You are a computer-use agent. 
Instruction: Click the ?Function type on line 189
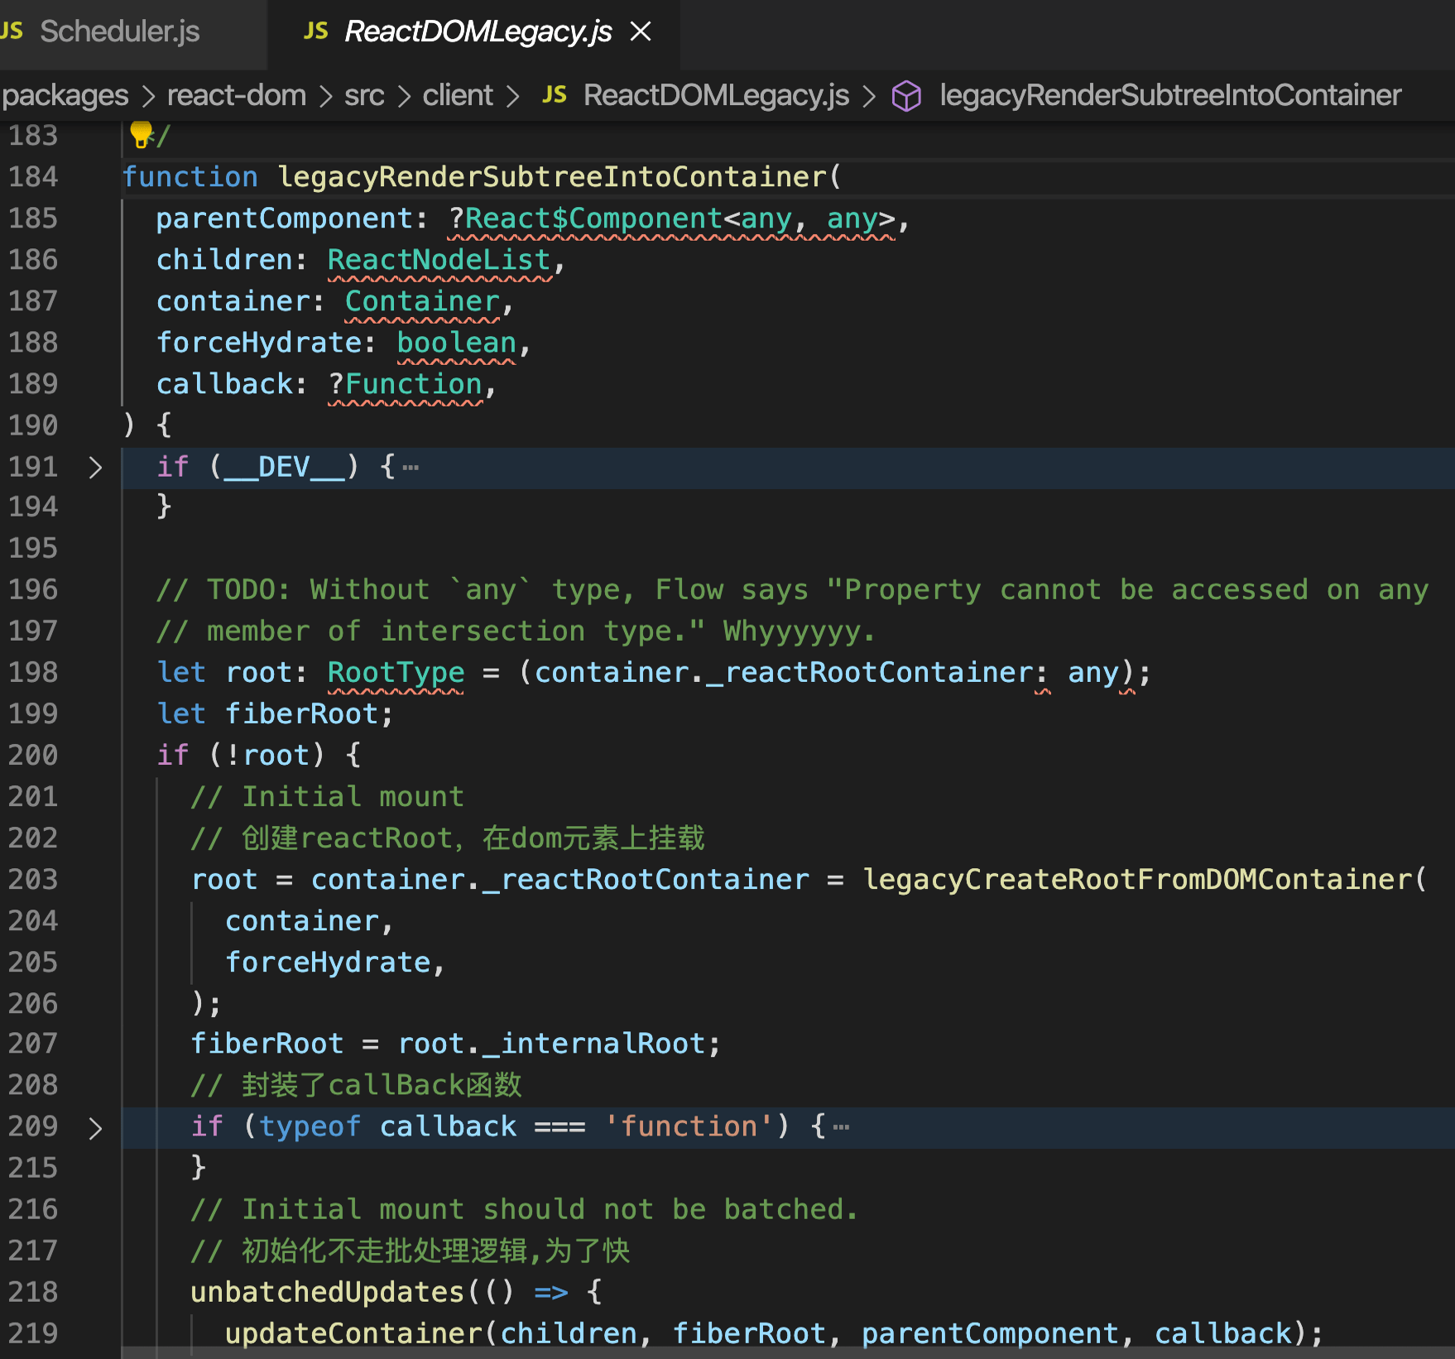[x=405, y=384]
